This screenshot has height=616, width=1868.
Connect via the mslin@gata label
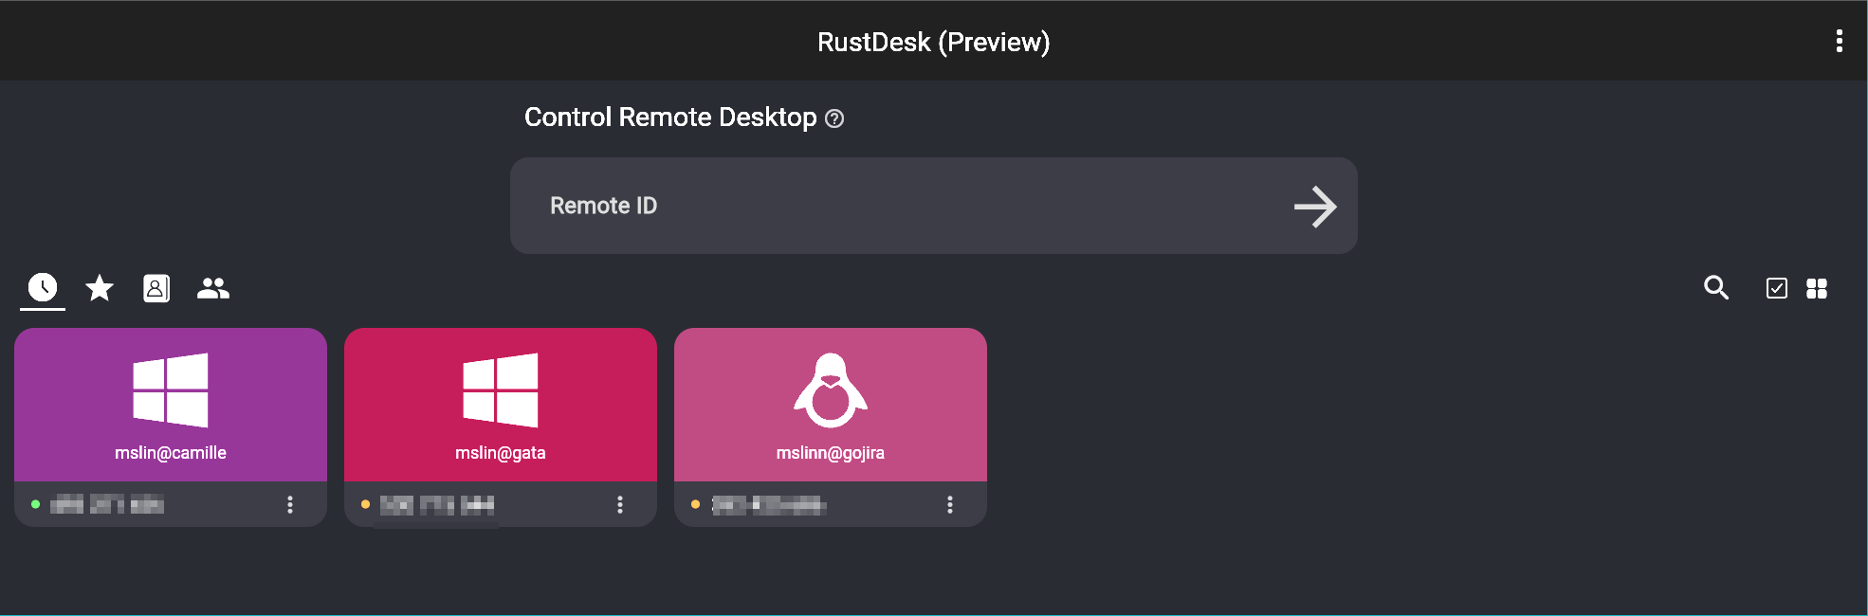[x=501, y=453]
